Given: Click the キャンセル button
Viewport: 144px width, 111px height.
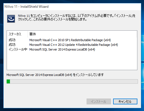Looking at the screenshot, I should [125, 102].
